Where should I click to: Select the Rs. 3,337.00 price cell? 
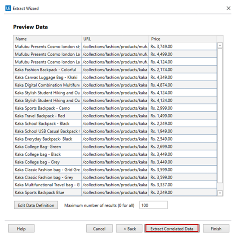click(x=183, y=185)
